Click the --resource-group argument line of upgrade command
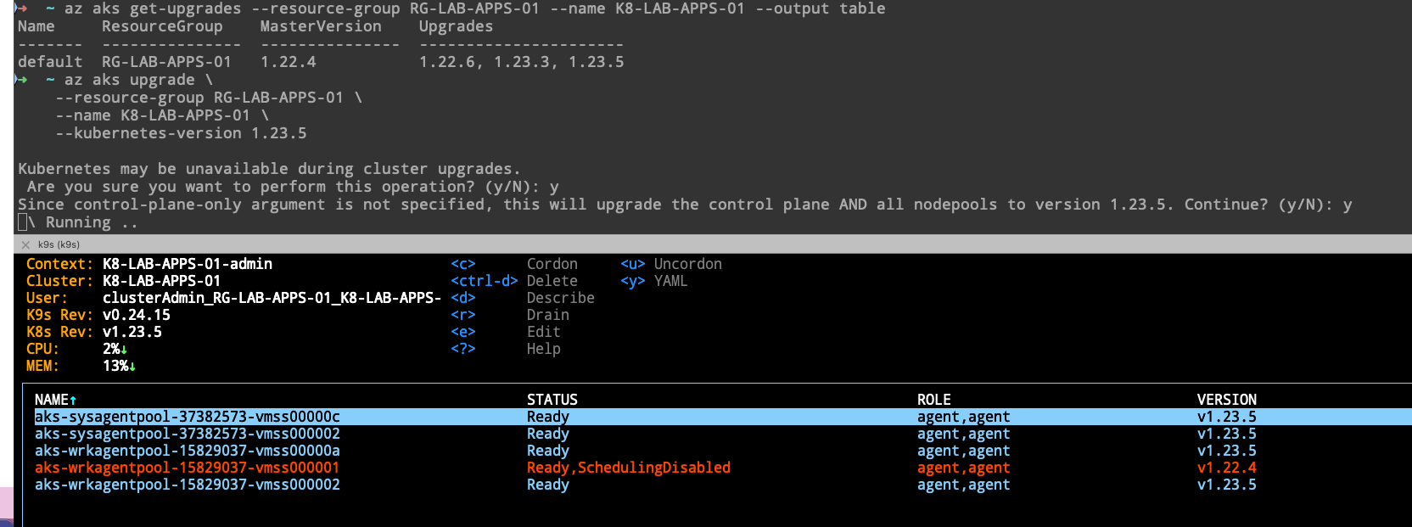 point(209,98)
